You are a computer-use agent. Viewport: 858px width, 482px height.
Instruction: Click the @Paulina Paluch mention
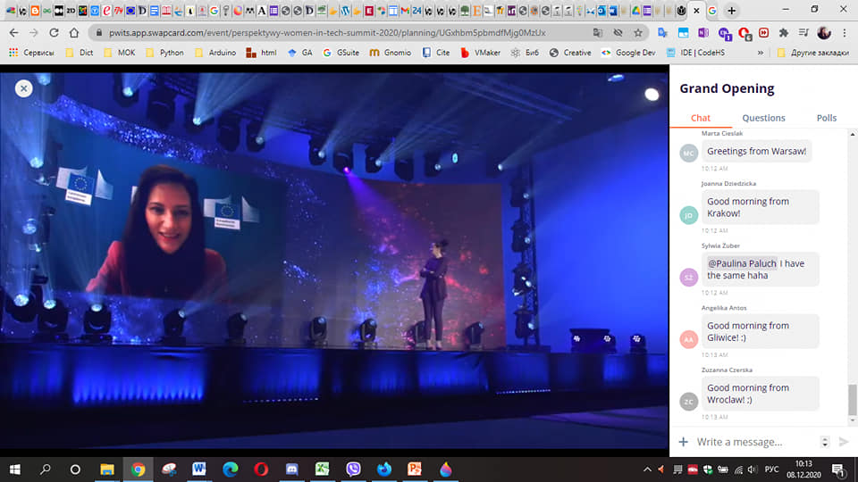tap(742, 263)
